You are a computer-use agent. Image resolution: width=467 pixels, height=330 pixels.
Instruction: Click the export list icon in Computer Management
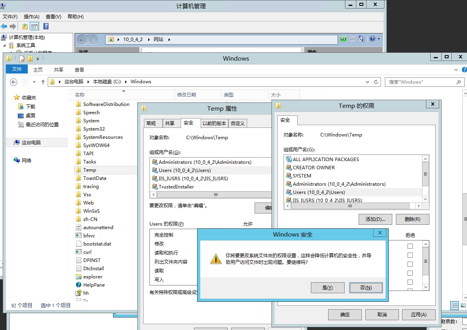tap(24, 26)
